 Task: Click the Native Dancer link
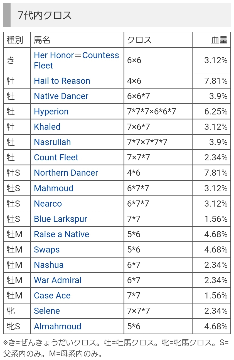(61, 96)
